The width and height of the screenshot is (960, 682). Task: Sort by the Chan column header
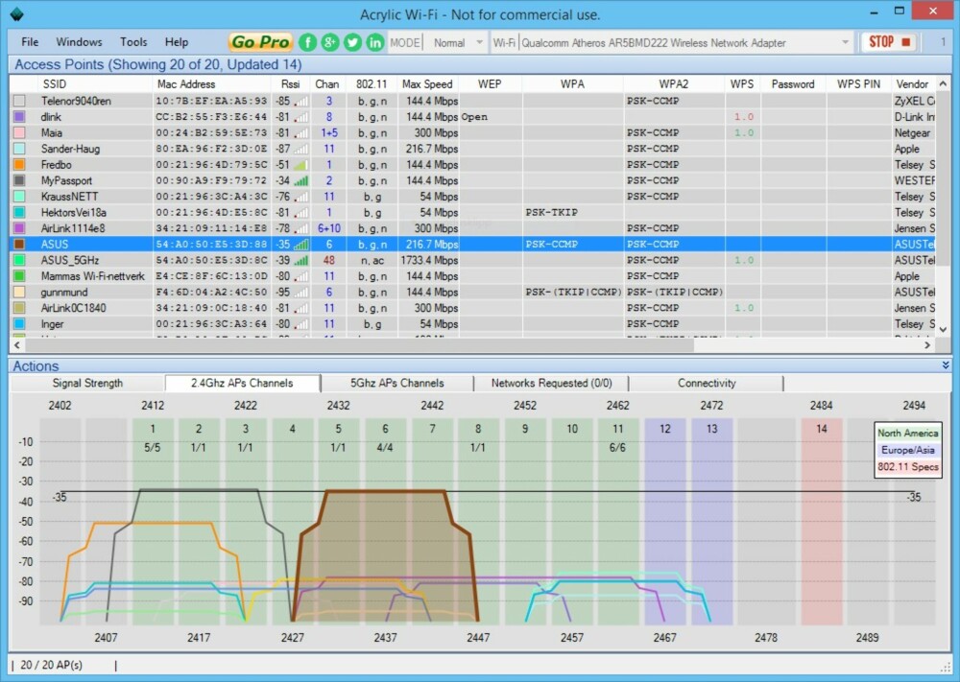[x=327, y=83]
